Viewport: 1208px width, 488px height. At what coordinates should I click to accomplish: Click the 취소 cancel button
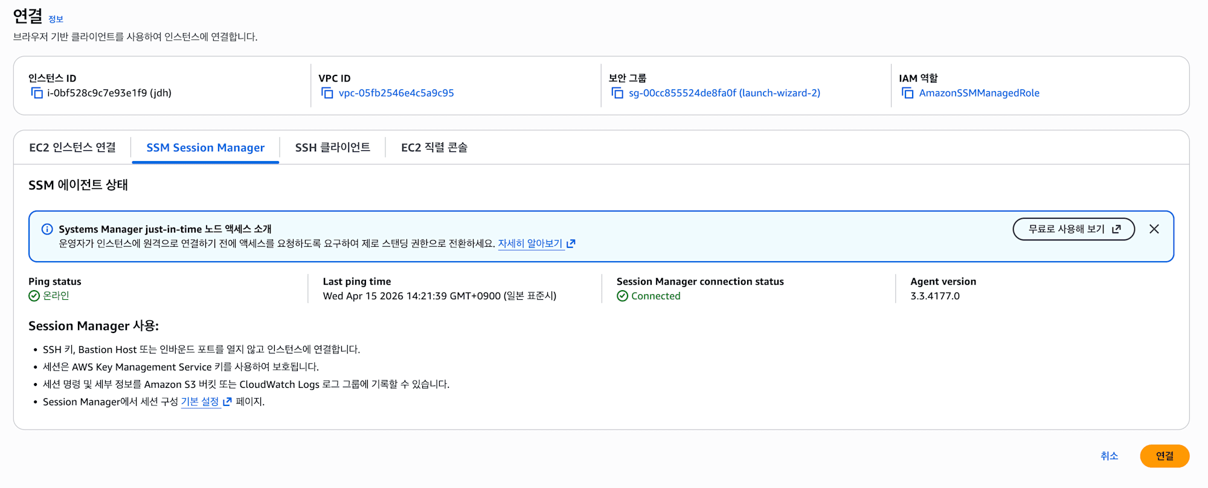click(x=1109, y=456)
